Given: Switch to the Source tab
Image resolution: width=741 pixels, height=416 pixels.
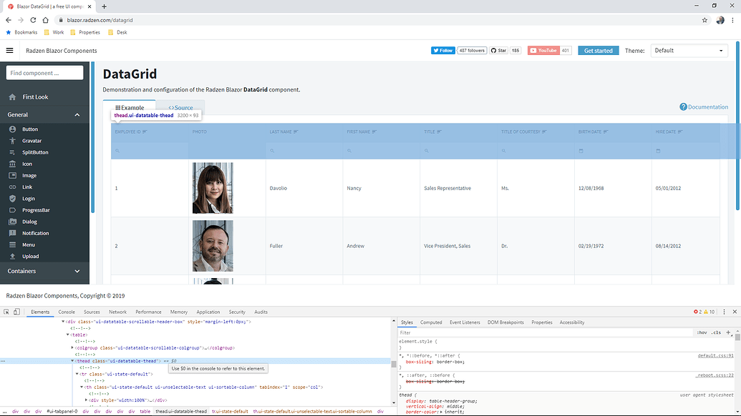Looking at the screenshot, I should coord(180,107).
